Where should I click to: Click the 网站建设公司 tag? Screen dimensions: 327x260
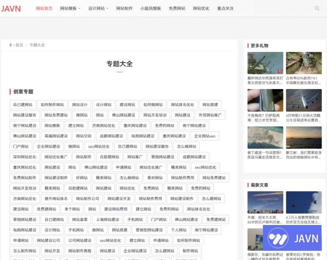48,240
